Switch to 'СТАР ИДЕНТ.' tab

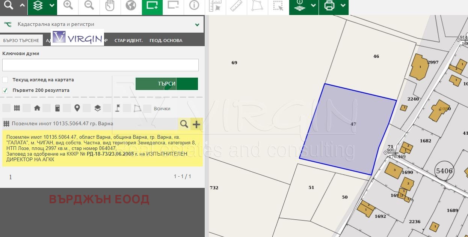pyautogui.click(x=128, y=40)
